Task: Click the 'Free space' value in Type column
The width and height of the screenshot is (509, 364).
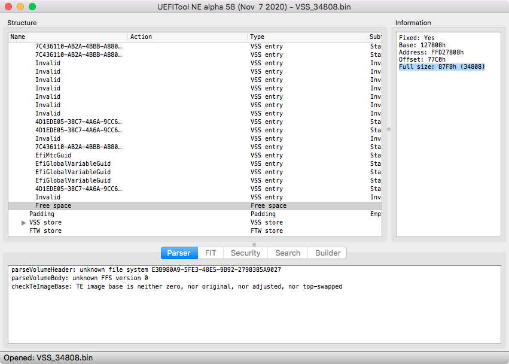Action: 269,206
